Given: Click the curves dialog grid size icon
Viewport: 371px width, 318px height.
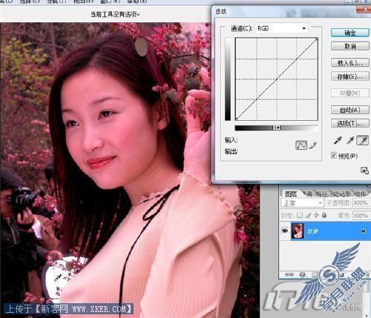Looking at the screenshot, I should click(x=364, y=170).
